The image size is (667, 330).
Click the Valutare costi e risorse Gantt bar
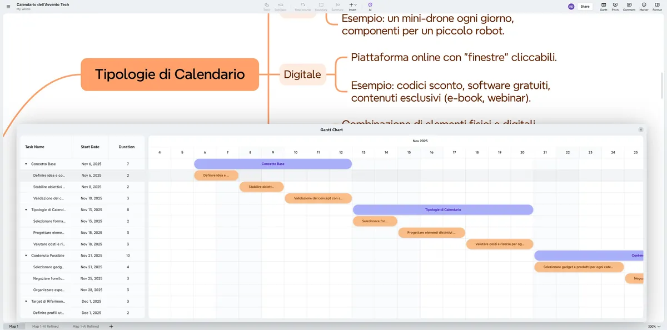tap(500, 244)
